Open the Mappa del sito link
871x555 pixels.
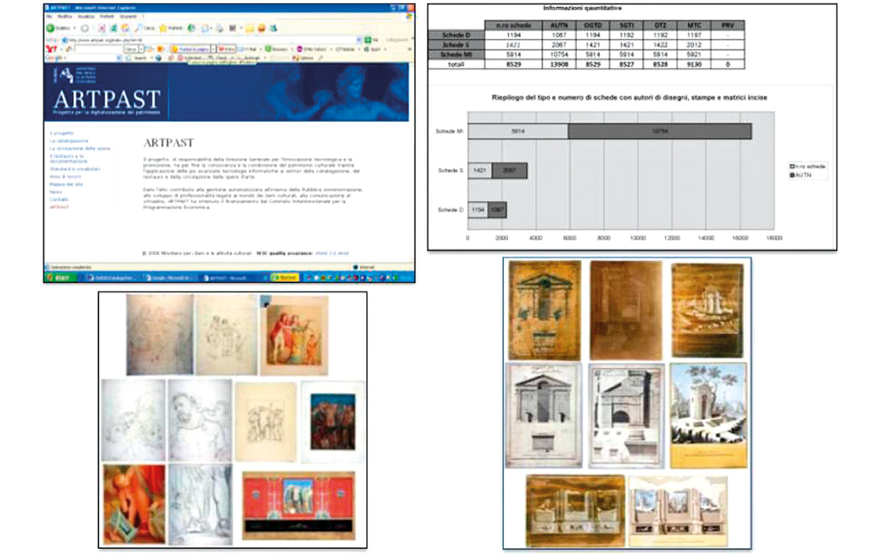coord(66,185)
